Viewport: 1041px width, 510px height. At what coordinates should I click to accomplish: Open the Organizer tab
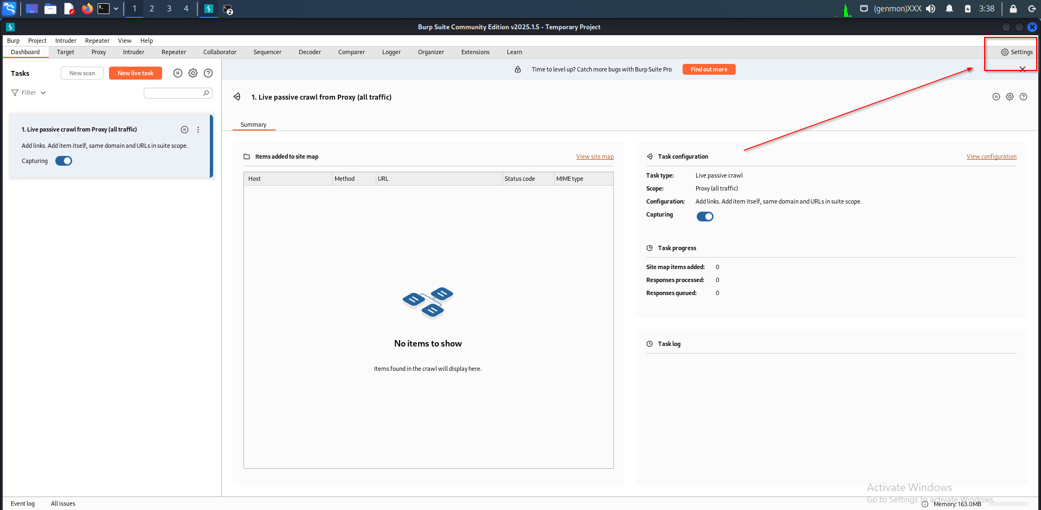431,52
